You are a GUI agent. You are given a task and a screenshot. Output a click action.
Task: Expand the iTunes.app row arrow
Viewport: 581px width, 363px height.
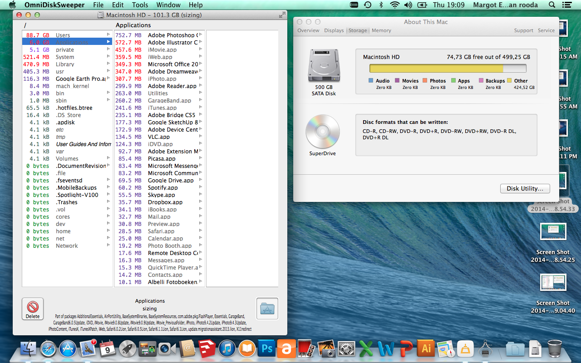tap(201, 107)
